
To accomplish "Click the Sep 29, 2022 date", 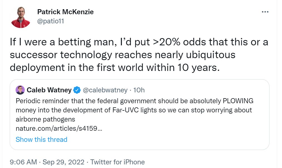I will click(x=65, y=162).
